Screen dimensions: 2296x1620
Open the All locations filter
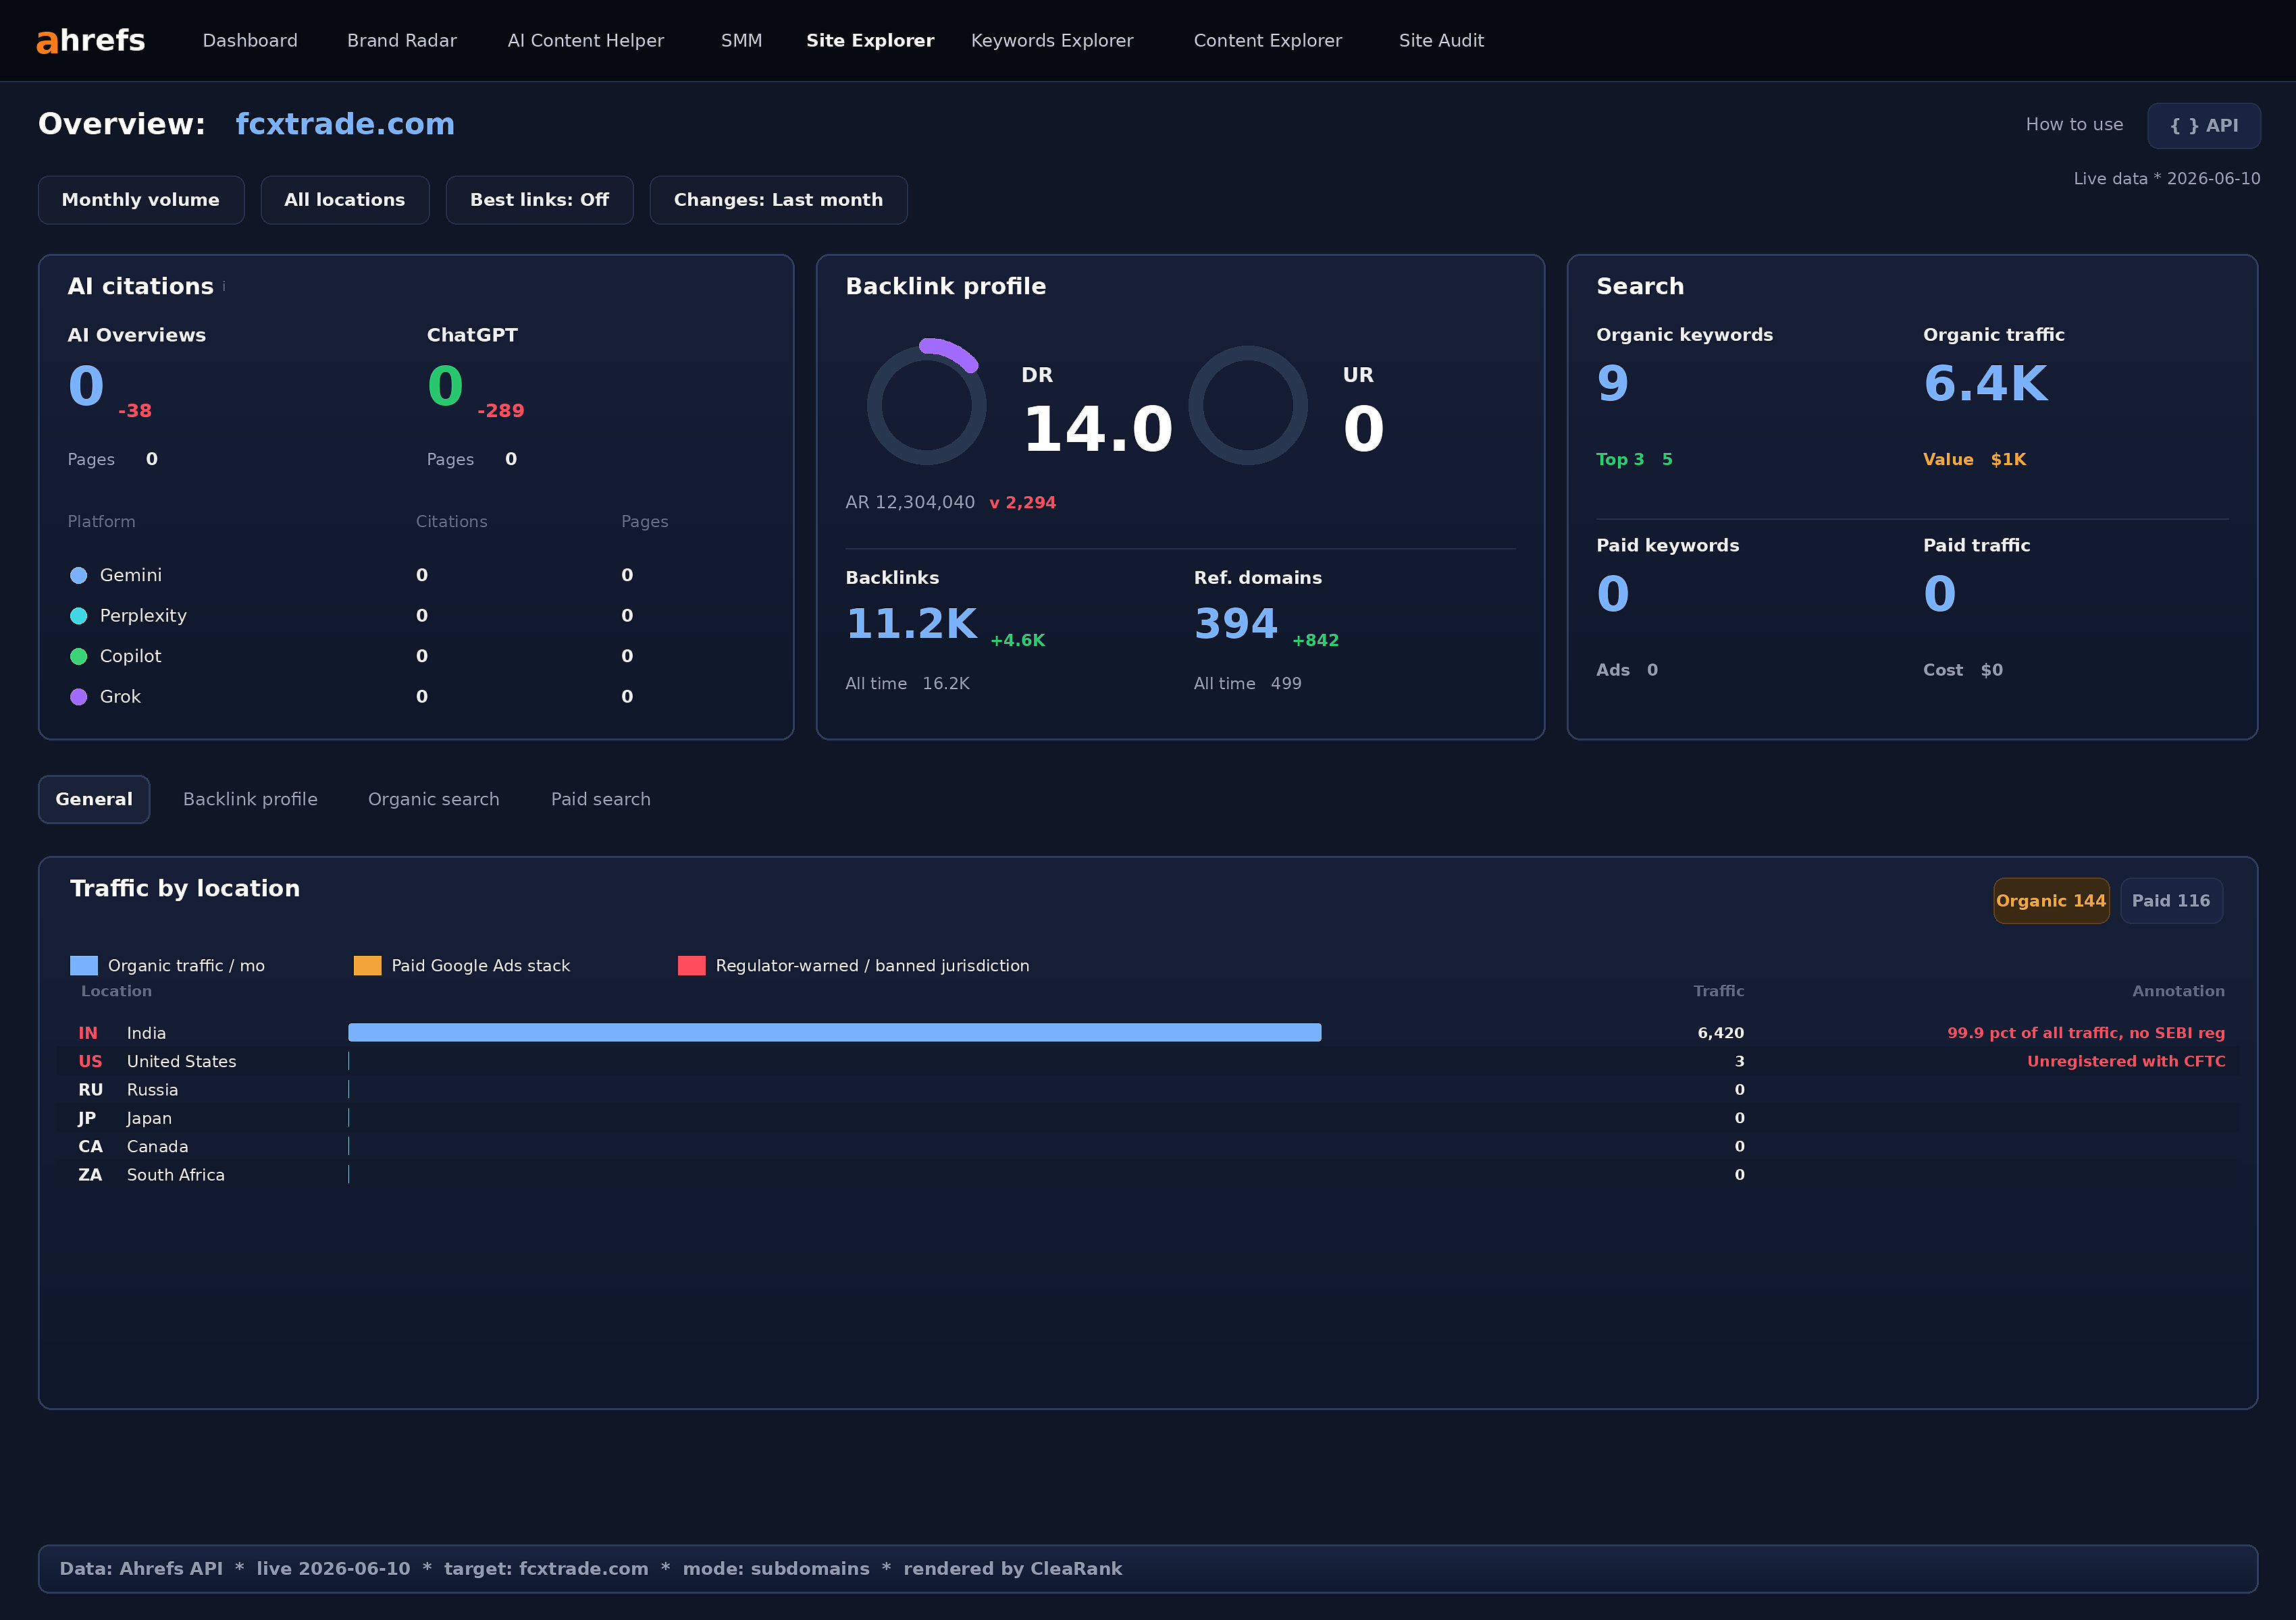[x=345, y=200]
